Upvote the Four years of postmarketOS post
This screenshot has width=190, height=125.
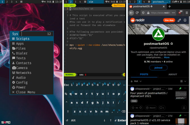pyautogui.click(x=133, y=108)
